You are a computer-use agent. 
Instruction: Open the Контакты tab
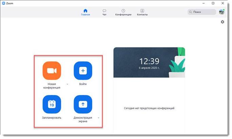142,12
